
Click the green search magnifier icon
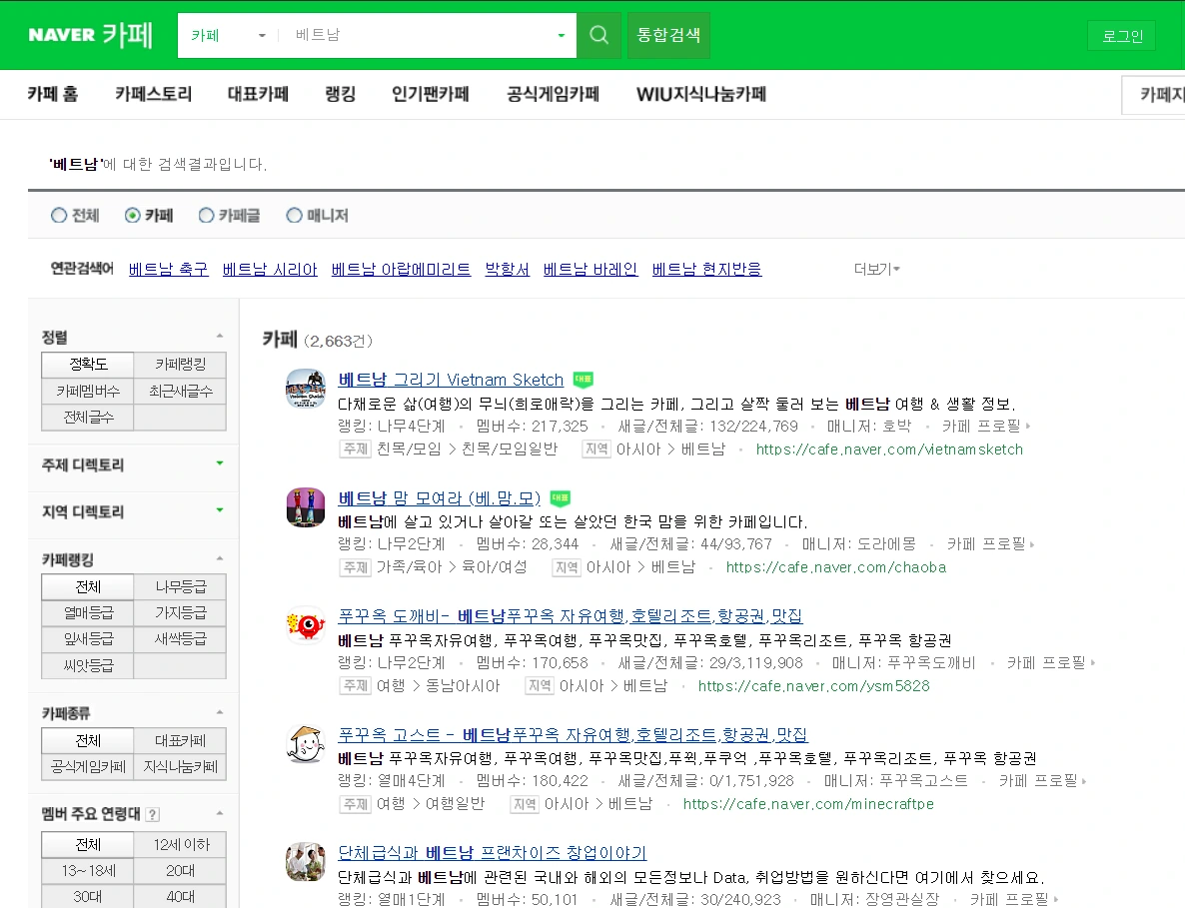(598, 34)
